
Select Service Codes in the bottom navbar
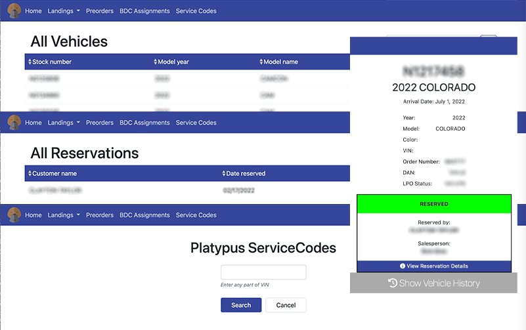pyautogui.click(x=196, y=215)
